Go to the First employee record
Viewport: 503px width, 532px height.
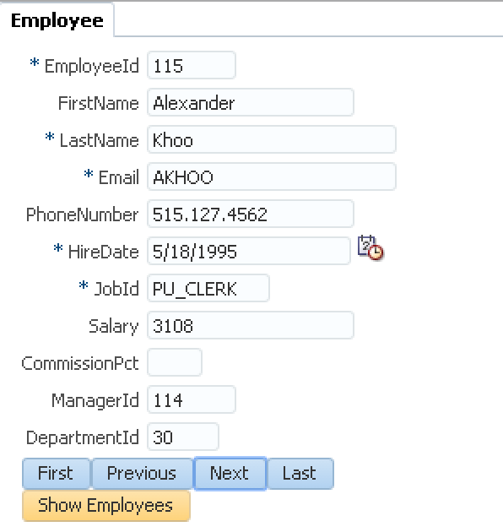tap(56, 473)
